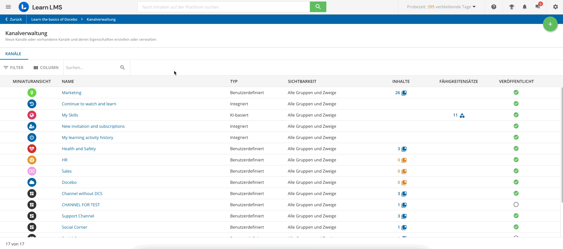Open Marketing's 26 contents icon

404,93
